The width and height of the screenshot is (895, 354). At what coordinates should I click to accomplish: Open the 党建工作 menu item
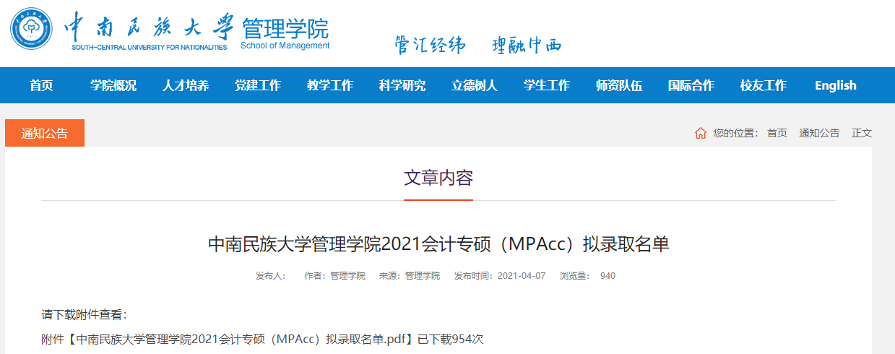(258, 85)
